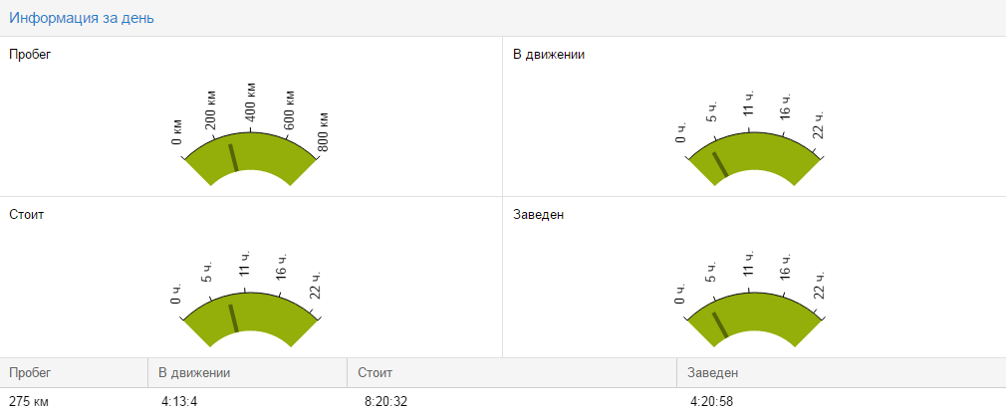Select the Стоит table column header
Image resolution: width=1006 pixels, height=411 pixels.
click(x=376, y=372)
